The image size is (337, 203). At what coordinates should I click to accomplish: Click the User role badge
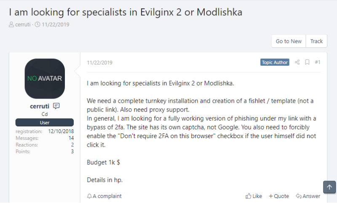pos(45,123)
